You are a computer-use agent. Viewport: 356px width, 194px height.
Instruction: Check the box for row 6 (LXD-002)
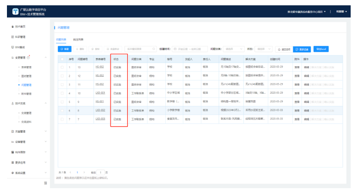62,110
